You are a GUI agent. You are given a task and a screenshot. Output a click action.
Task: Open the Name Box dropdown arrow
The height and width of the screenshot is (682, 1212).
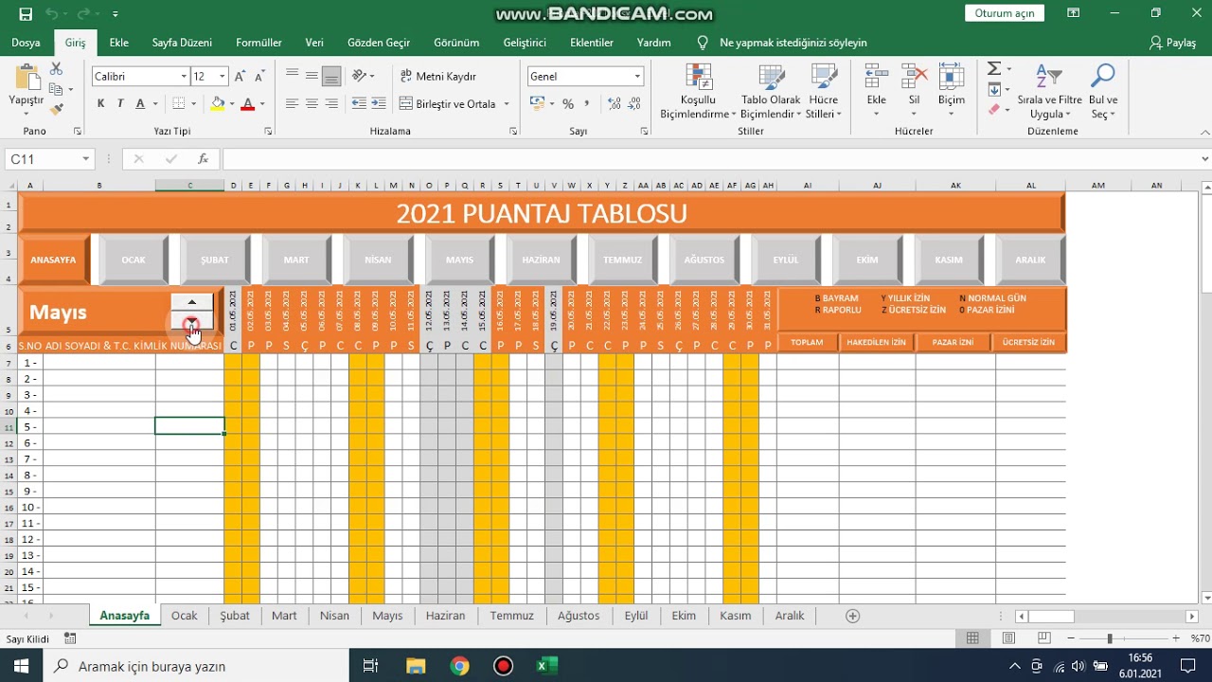[x=86, y=159]
